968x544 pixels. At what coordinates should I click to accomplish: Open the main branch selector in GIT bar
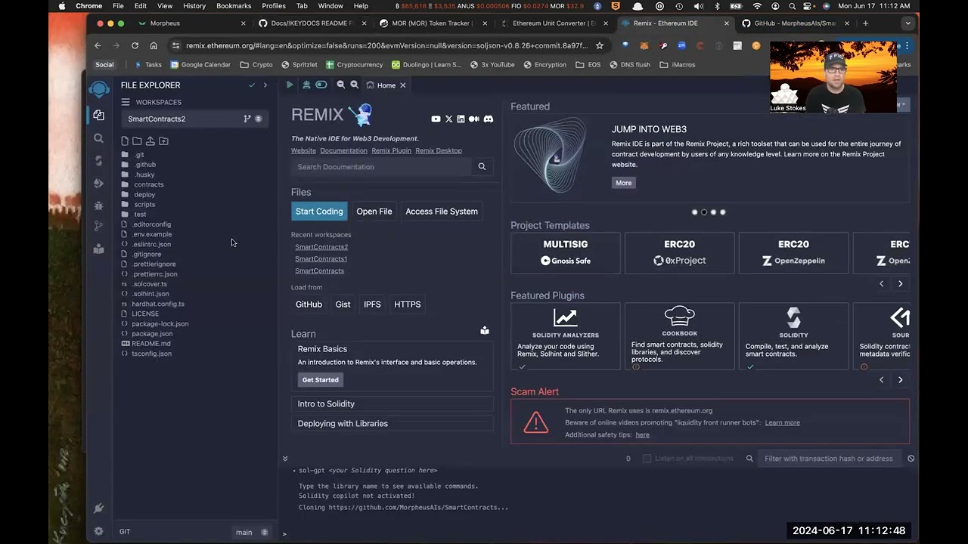[251, 532]
